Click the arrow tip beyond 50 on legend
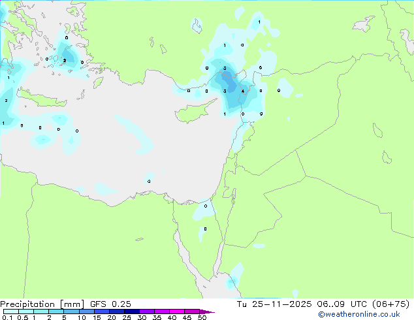The image size is (414, 320). [207, 312]
